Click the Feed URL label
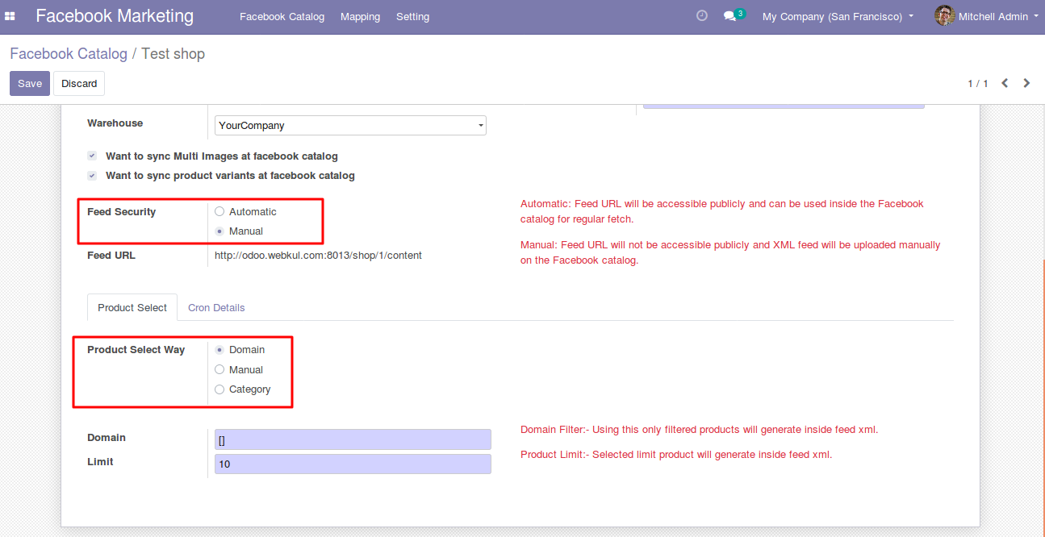 click(111, 255)
